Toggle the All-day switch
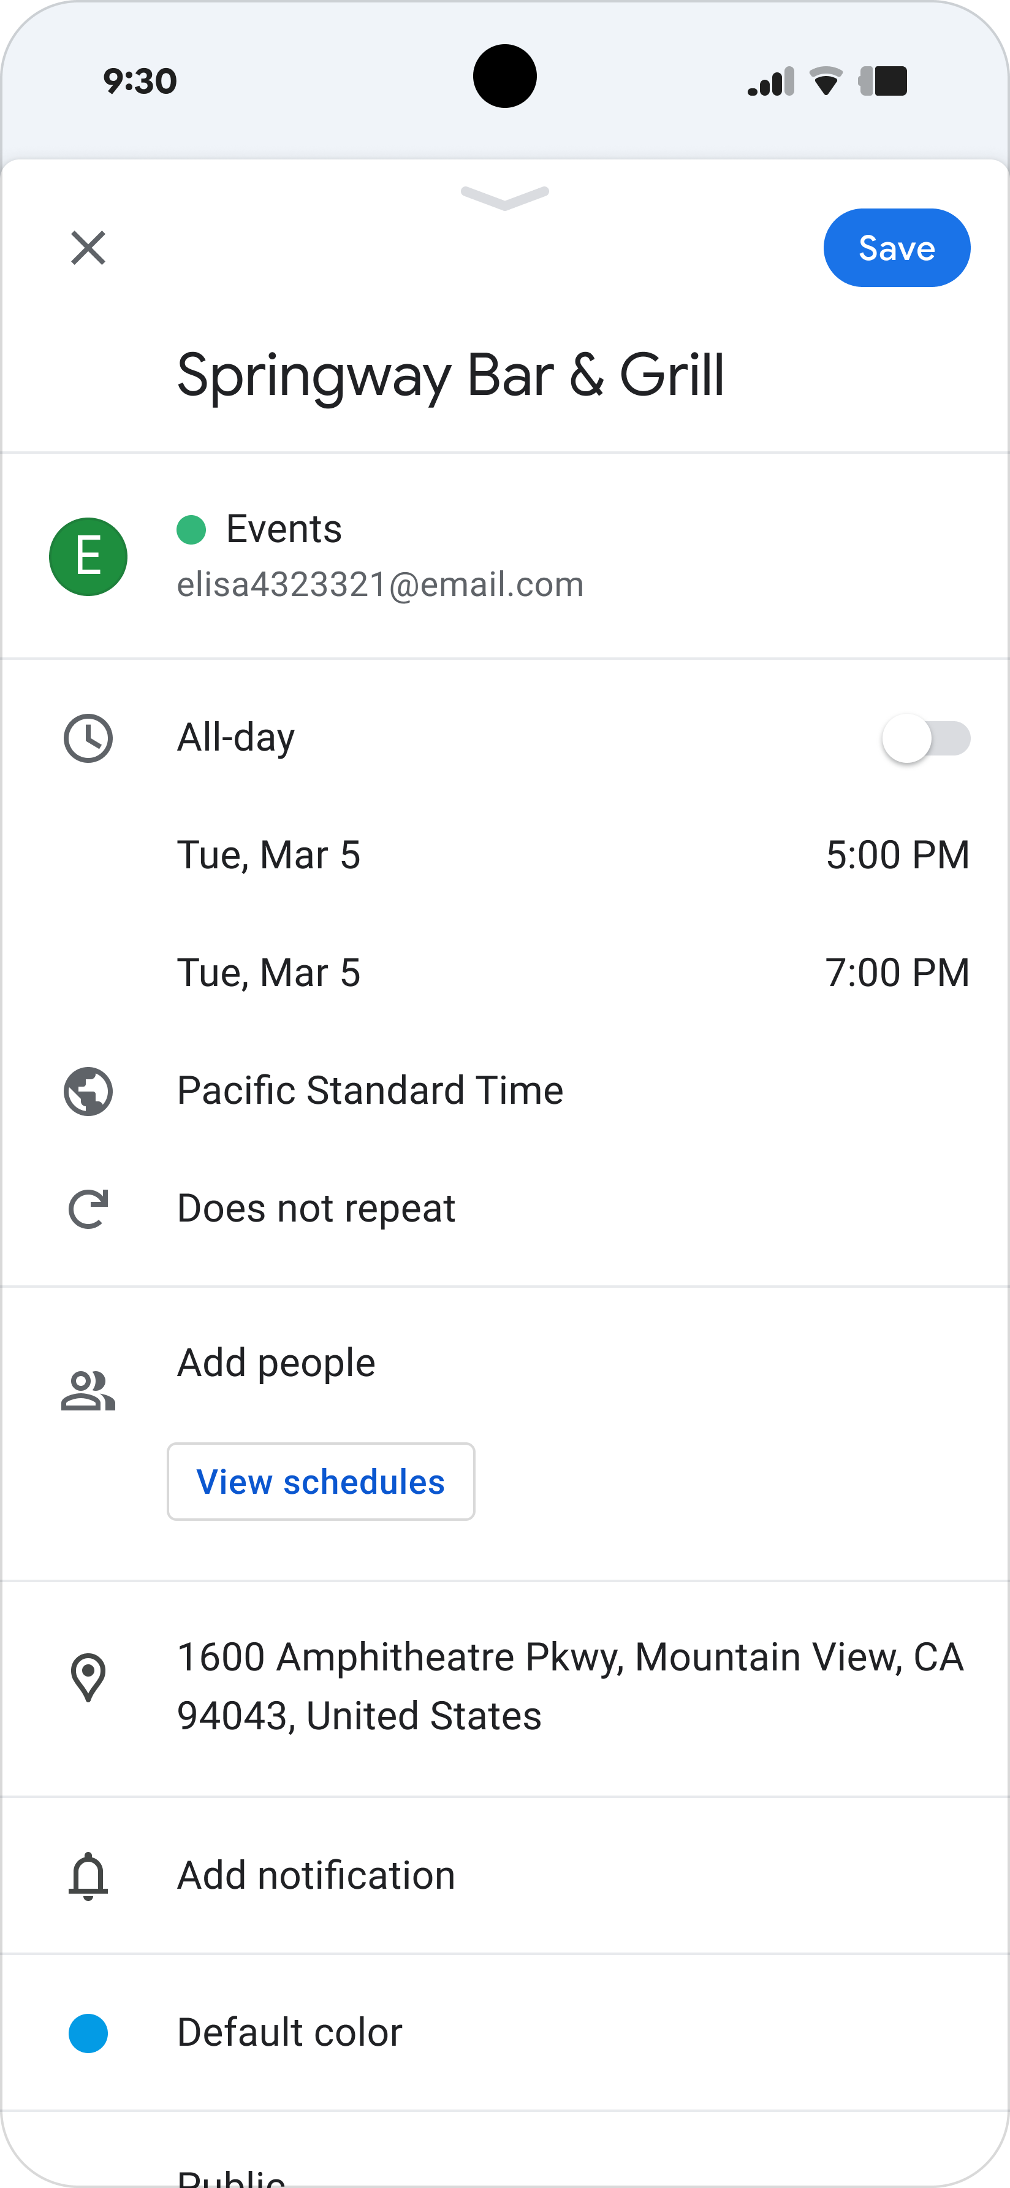 point(926,738)
